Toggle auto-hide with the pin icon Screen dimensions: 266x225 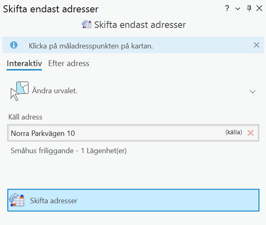249,9
